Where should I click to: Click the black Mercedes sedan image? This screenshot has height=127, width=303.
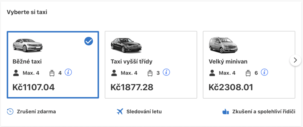tap(126, 45)
